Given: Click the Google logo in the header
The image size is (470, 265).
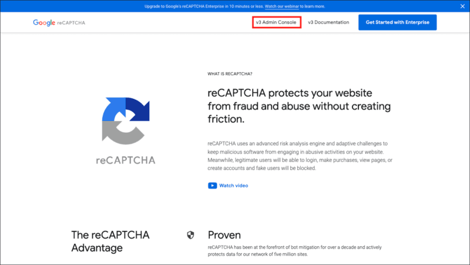Looking at the screenshot, I should tap(44, 23).
